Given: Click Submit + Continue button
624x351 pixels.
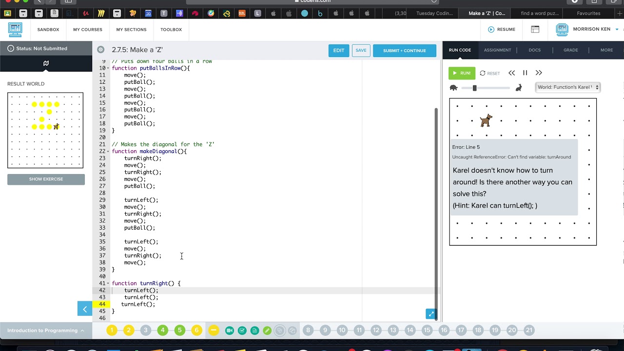Looking at the screenshot, I should pyautogui.click(x=405, y=50).
